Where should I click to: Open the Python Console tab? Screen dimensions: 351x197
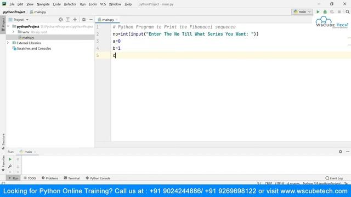coord(98,178)
